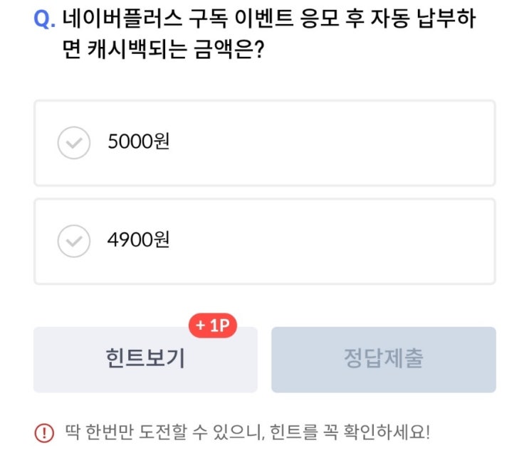This screenshot has width=529, height=450.
Task: Click the 힌트보기 label text
Action: (145, 359)
